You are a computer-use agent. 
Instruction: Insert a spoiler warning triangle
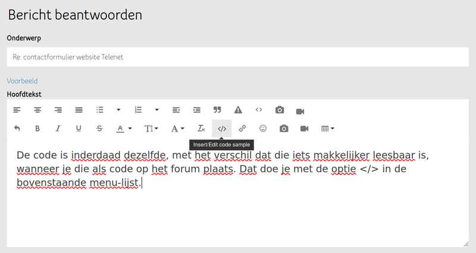click(239, 110)
